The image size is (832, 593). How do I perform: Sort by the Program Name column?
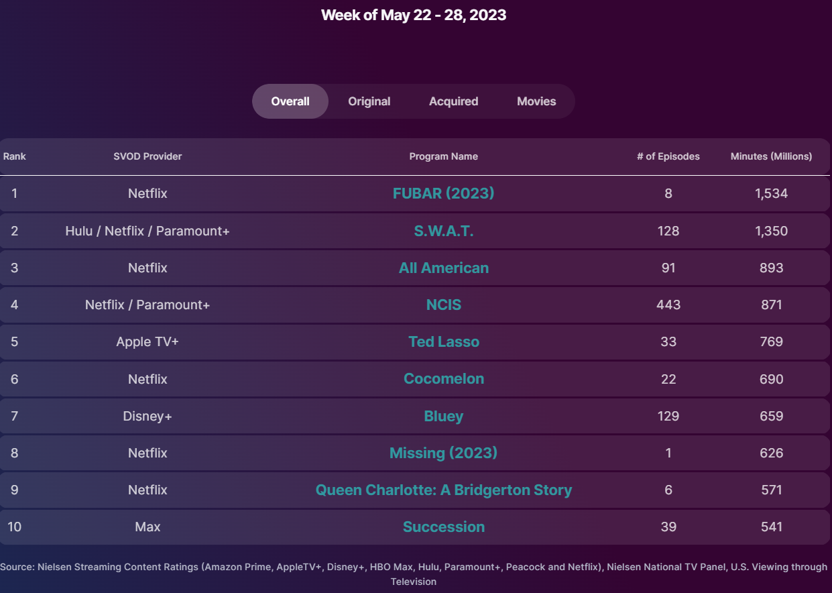pos(443,156)
